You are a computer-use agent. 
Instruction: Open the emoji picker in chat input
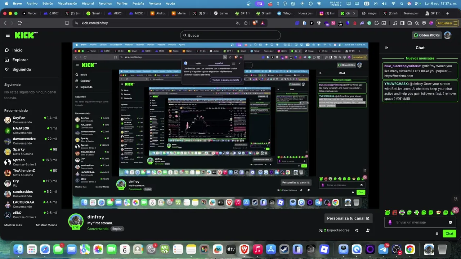pos(451,222)
